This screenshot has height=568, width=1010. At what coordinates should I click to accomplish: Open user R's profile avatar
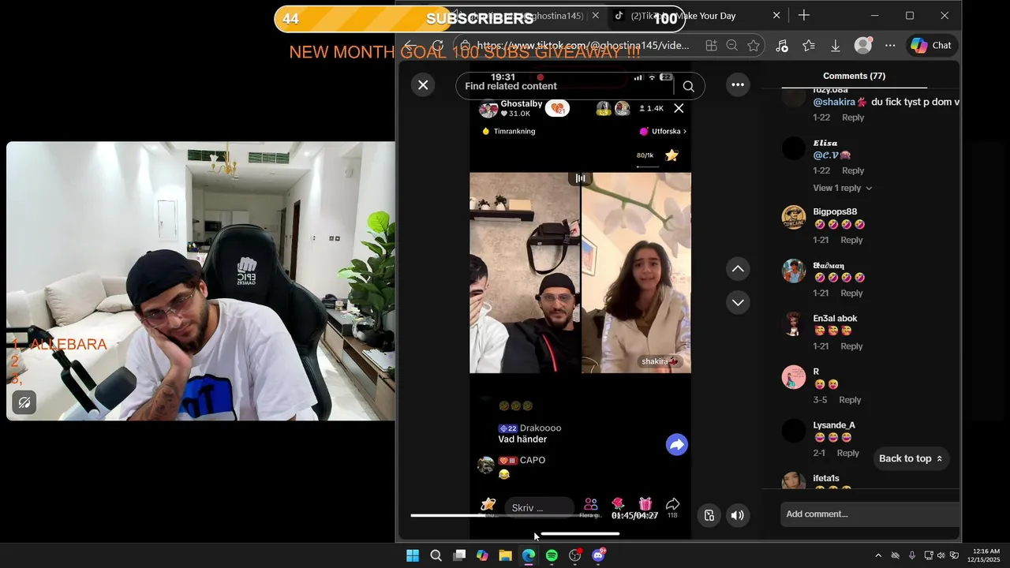[794, 377]
